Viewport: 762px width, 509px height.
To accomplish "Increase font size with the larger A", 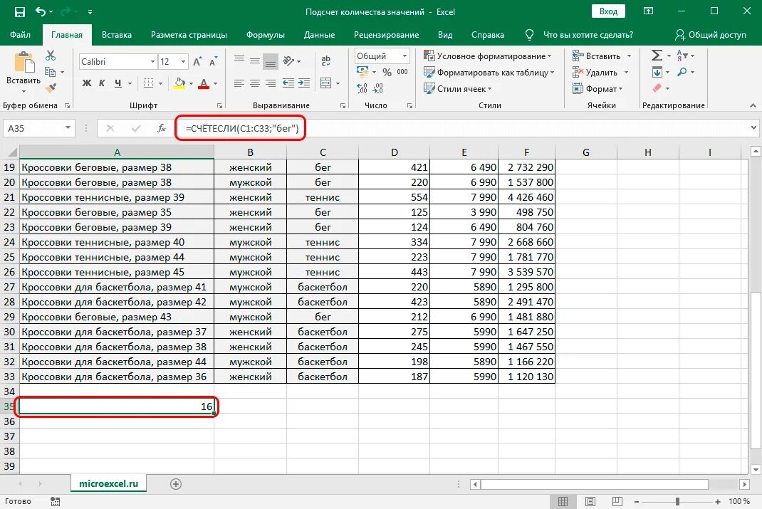I will click(x=197, y=62).
